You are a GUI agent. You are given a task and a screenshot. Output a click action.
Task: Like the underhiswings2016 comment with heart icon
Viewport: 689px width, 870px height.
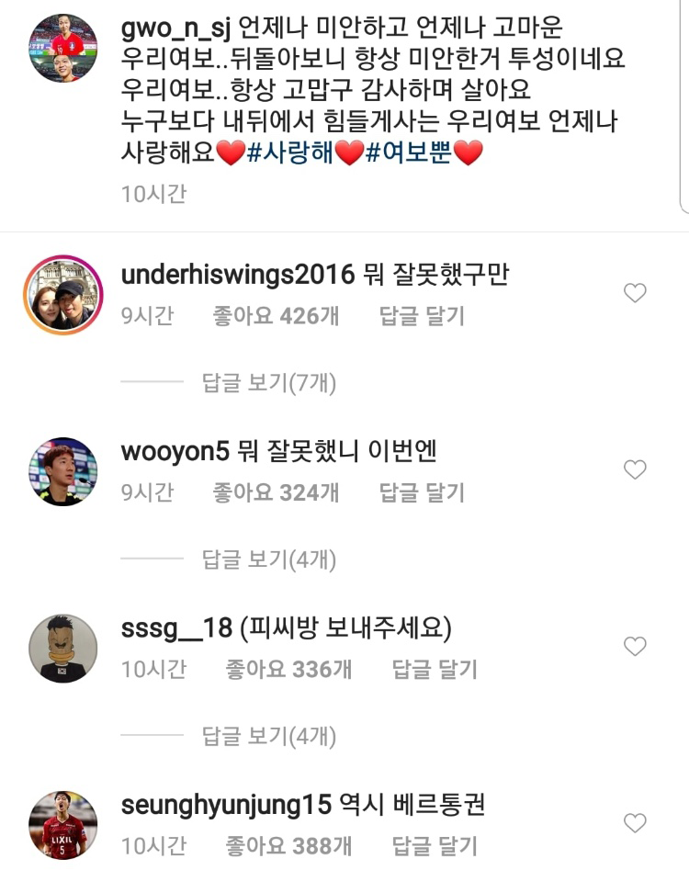point(635,293)
